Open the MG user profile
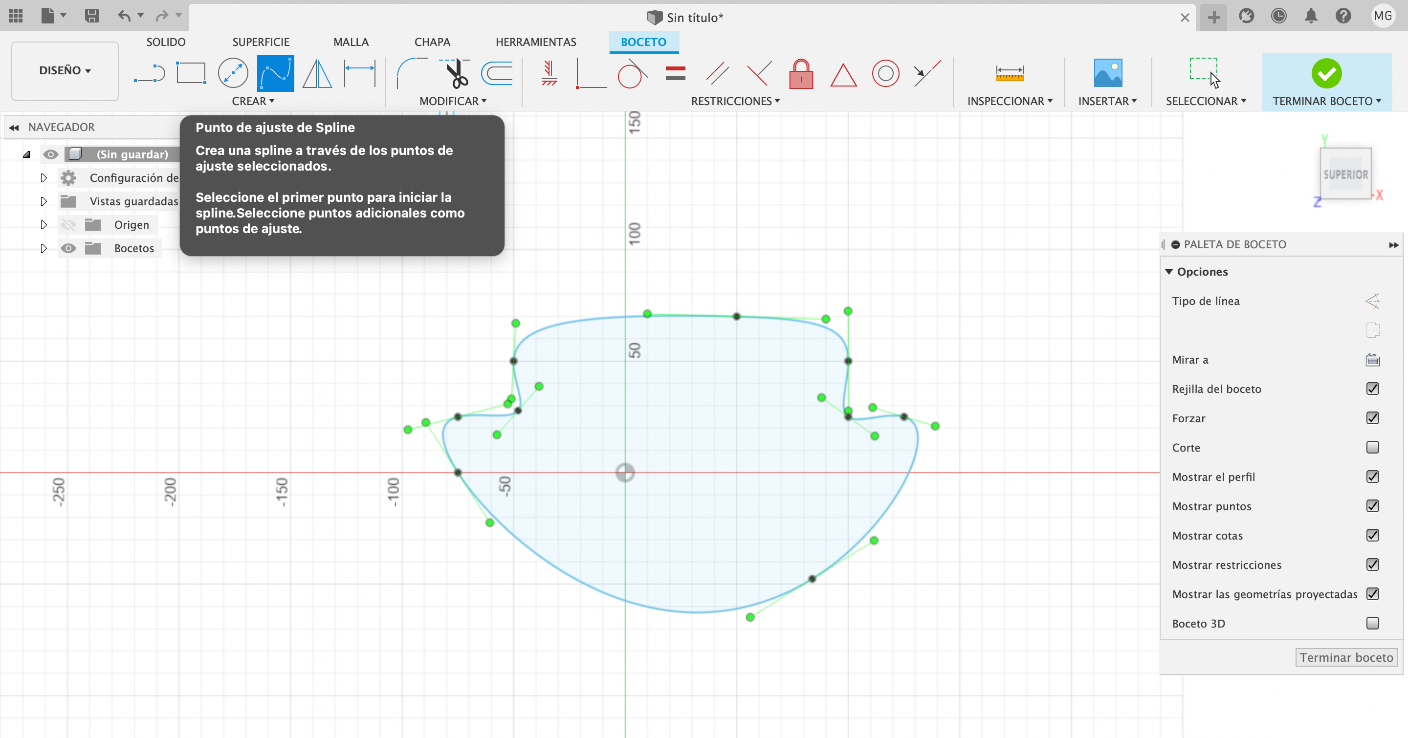 pyautogui.click(x=1382, y=16)
